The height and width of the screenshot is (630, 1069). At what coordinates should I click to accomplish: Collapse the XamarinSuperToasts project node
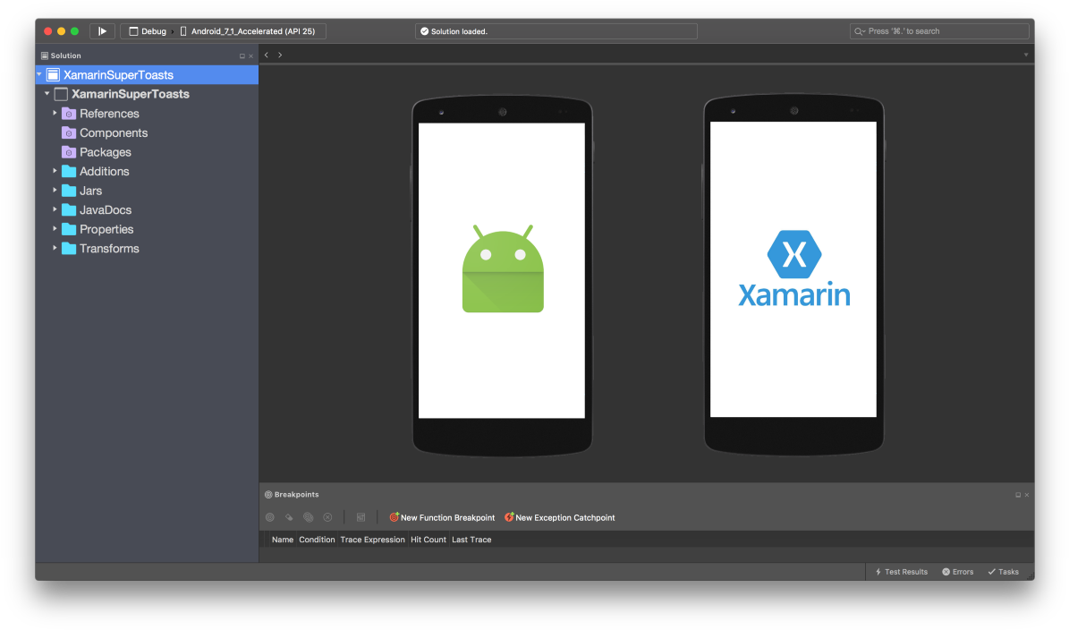click(x=47, y=93)
